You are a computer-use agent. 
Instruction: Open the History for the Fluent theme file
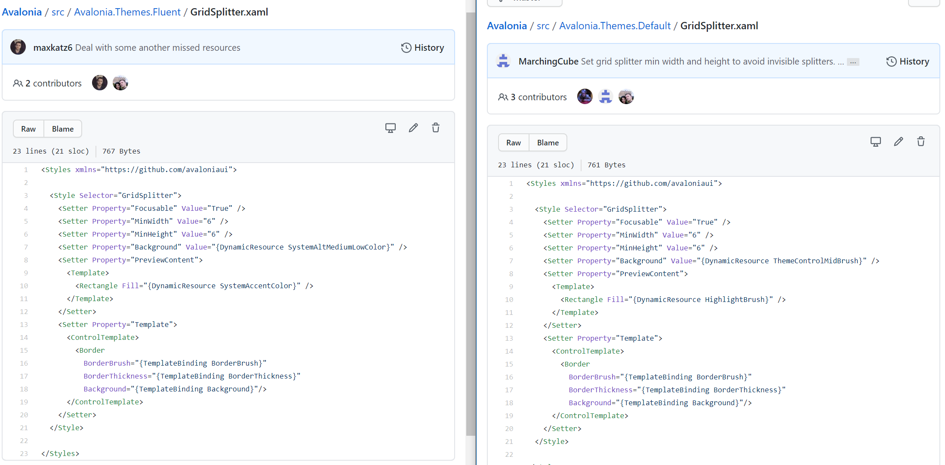(x=422, y=47)
